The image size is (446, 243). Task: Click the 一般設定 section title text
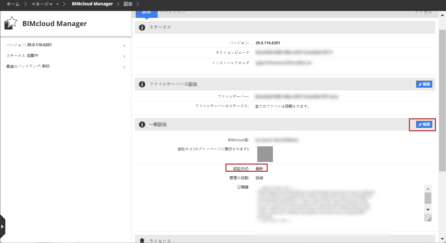(158, 124)
